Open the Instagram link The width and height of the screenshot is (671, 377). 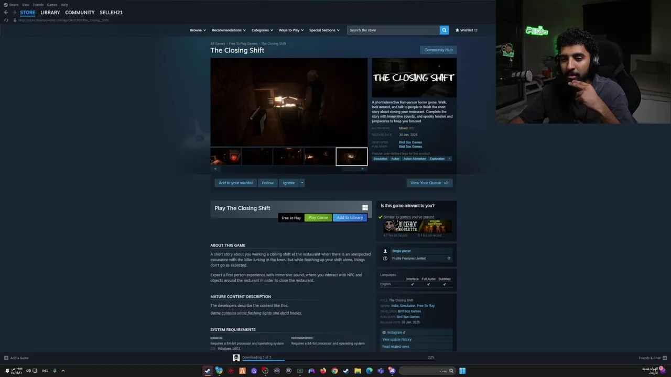click(394, 332)
